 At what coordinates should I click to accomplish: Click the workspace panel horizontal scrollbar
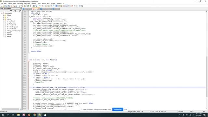point(10,109)
